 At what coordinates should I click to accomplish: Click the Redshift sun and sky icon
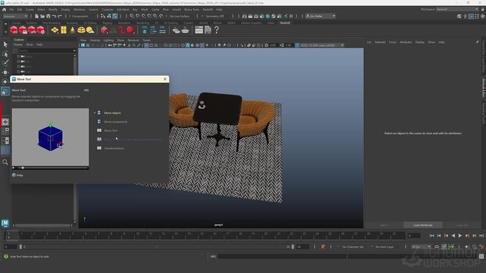pyautogui.click(x=90, y=30)
